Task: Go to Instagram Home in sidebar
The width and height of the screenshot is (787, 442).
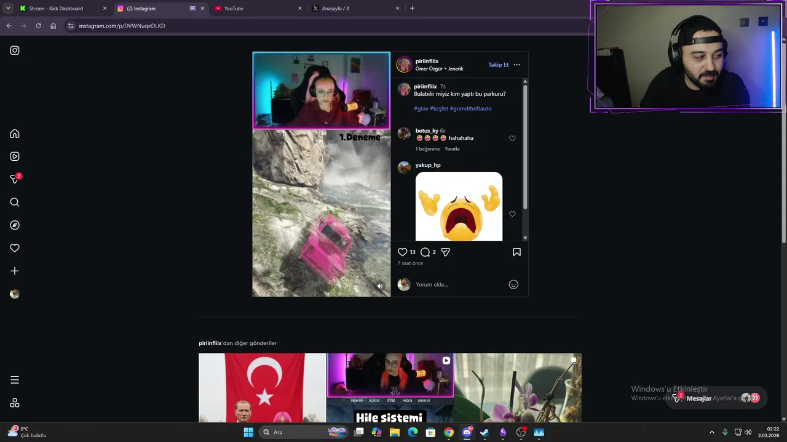Action: click(x=15, y=134)
